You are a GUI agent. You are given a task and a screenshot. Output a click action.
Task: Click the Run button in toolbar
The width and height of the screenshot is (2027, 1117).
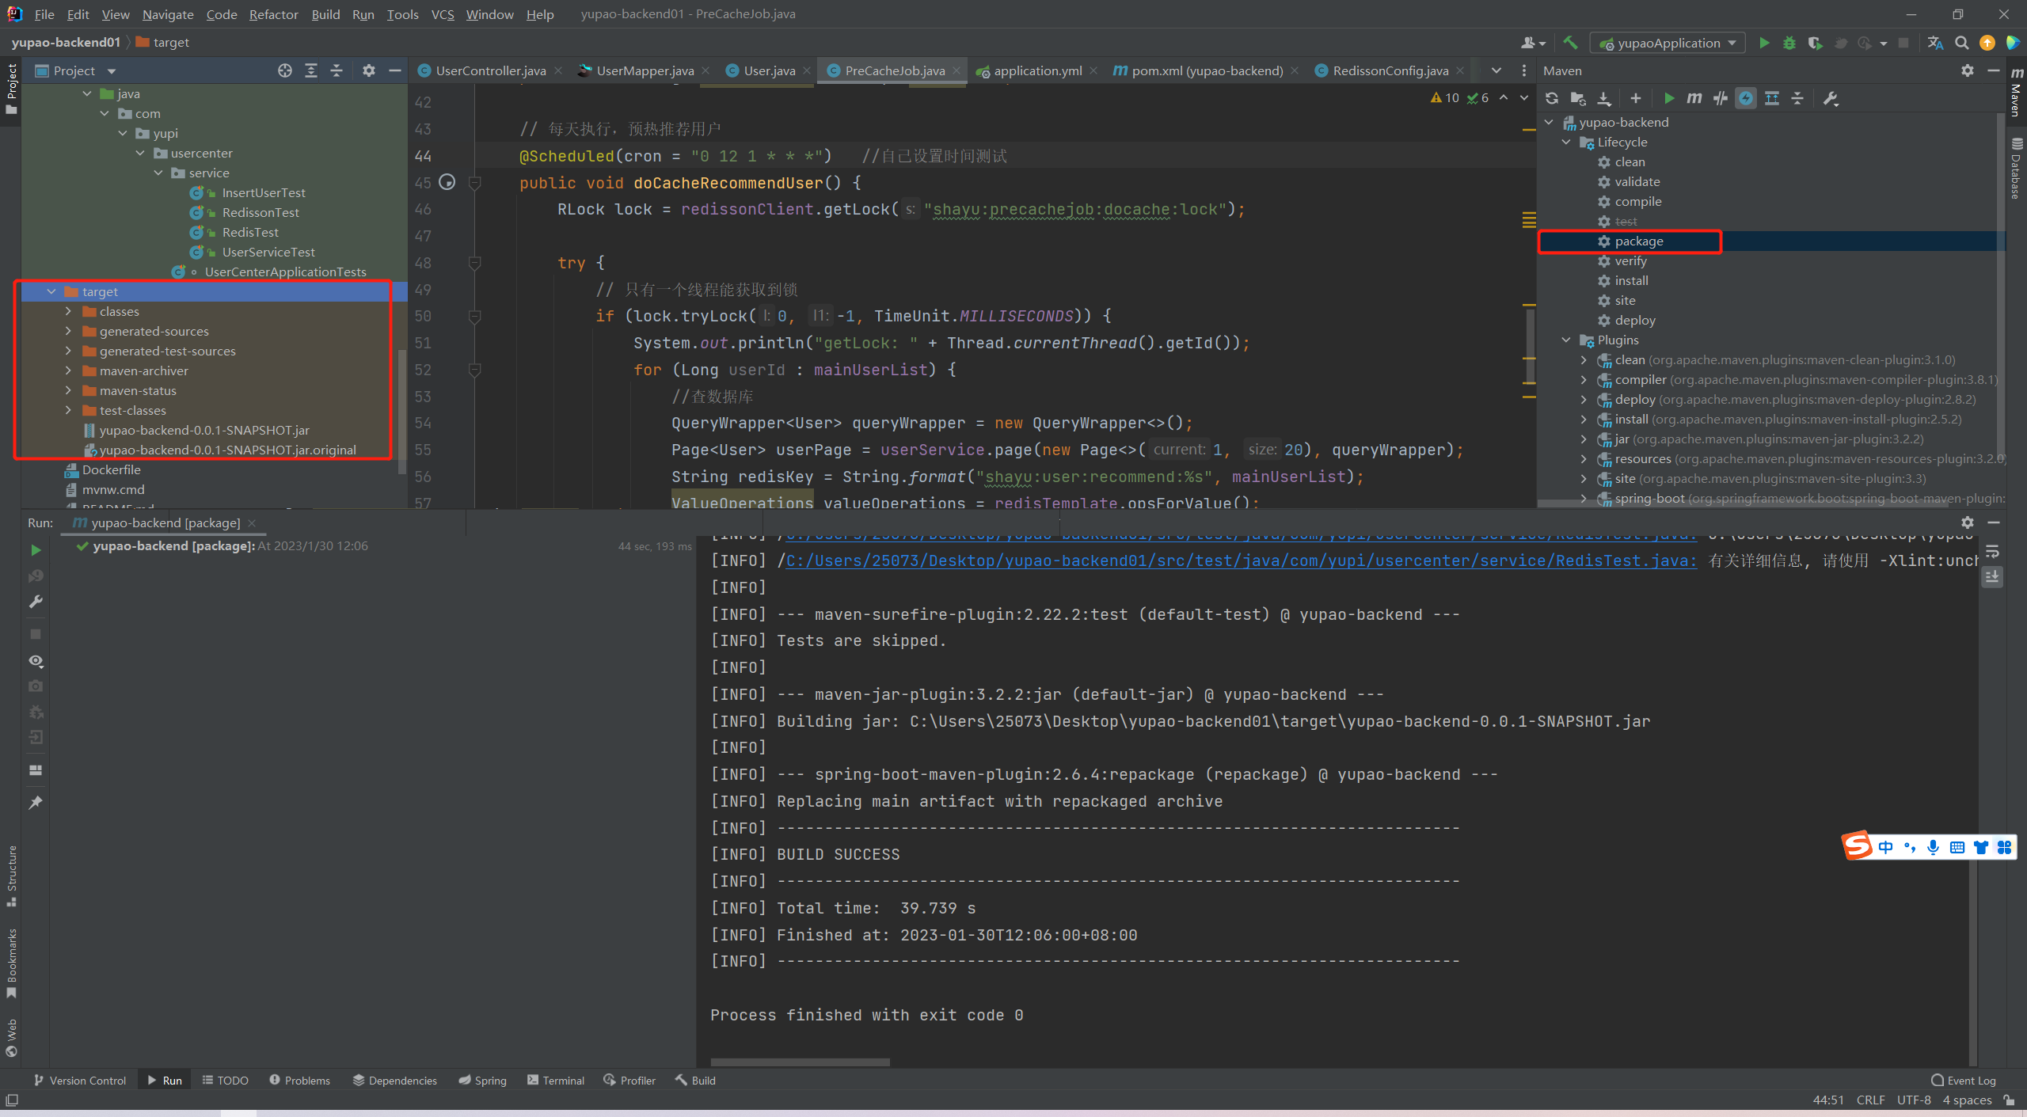pos(1763,43)
